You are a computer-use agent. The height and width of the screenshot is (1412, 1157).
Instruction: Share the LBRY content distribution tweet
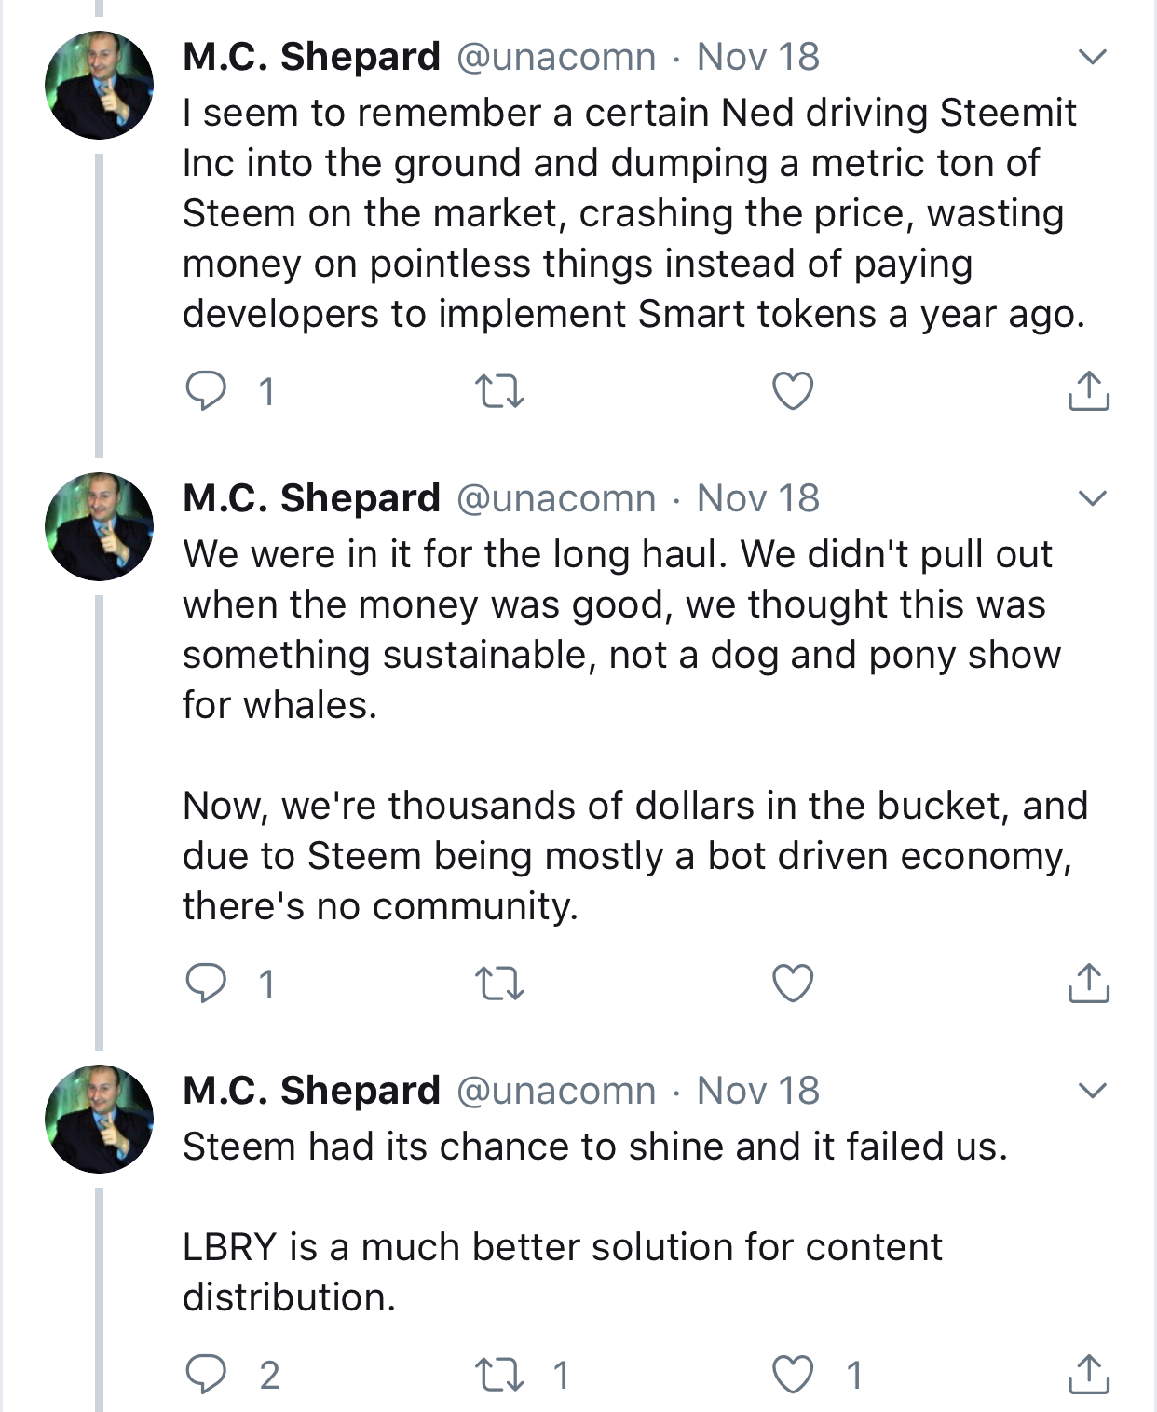[1088, 1375]
